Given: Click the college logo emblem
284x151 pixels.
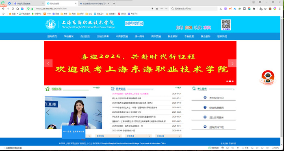Looking at the screenshot, I should pyautogui.click(x=50, y=24).
